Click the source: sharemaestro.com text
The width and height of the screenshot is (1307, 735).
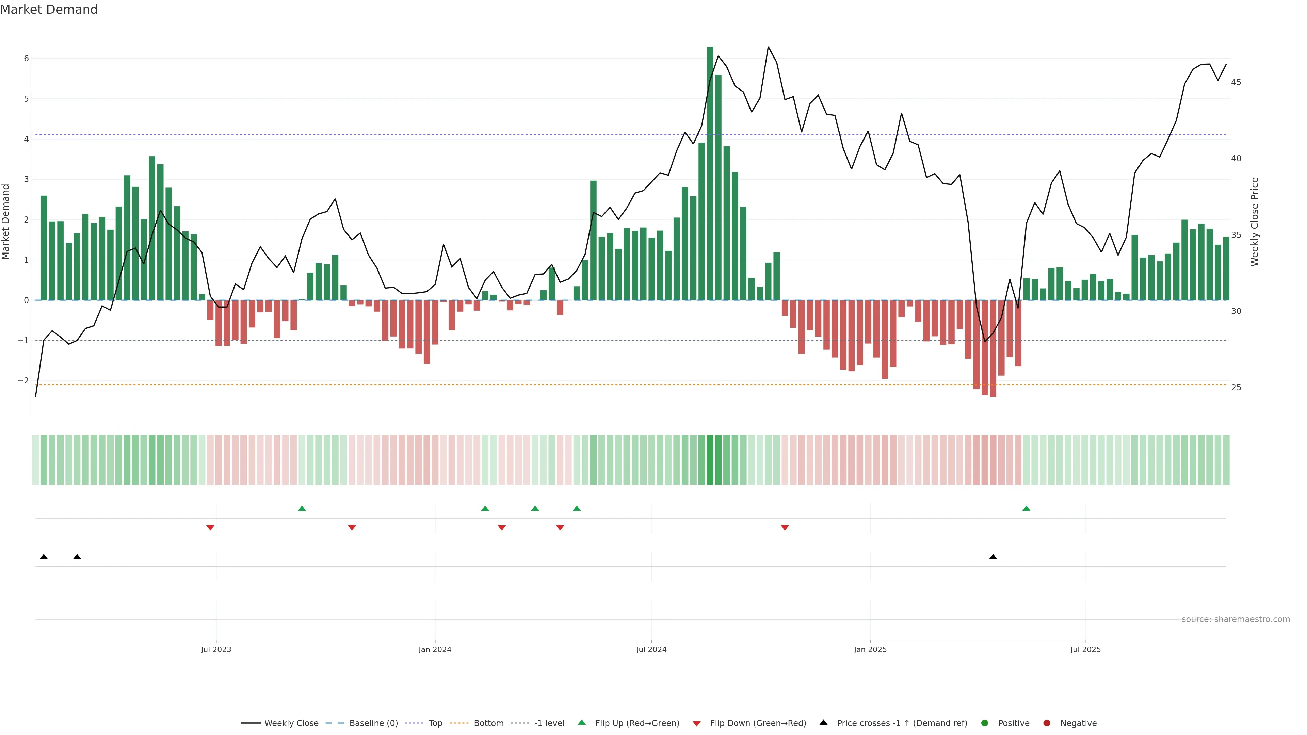pyautogui.click(x=1236, y=619)
